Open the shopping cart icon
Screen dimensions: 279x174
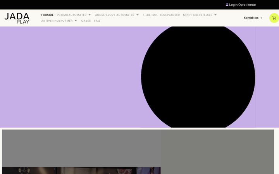[274, 18]
